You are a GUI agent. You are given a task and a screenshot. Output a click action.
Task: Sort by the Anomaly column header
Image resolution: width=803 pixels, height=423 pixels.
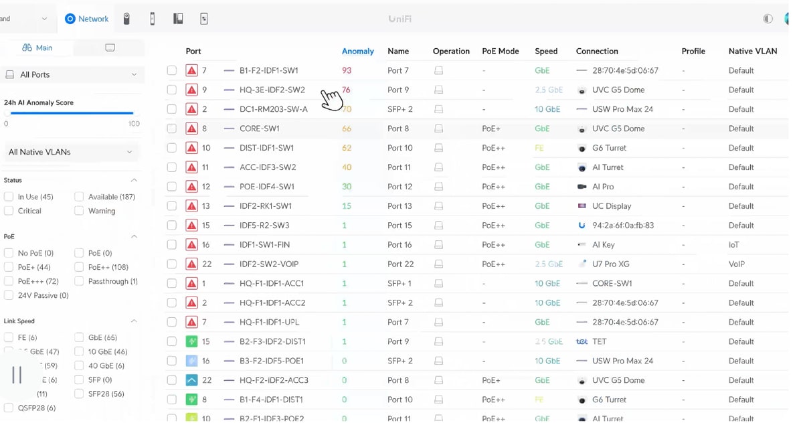point(357,51)
